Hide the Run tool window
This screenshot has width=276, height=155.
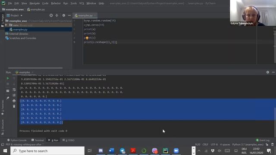(x=273, y=72)
